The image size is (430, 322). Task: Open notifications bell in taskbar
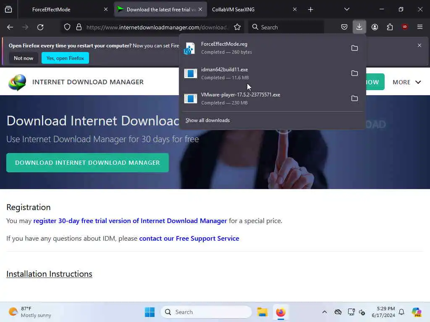coord(401,312)
